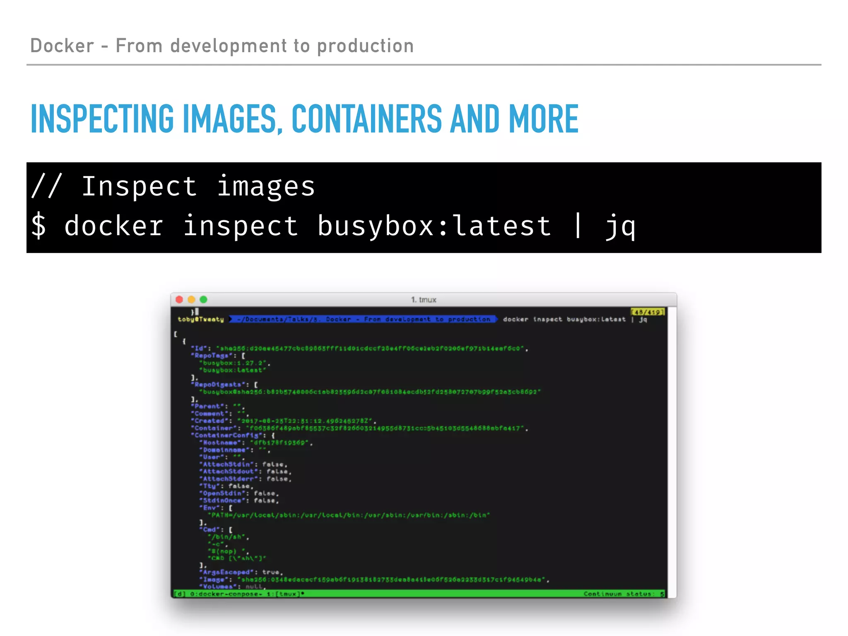848x636 pixels.
Task: Click '1:[tmux]*' tmux window in status bar
Action: pos(285,594)
